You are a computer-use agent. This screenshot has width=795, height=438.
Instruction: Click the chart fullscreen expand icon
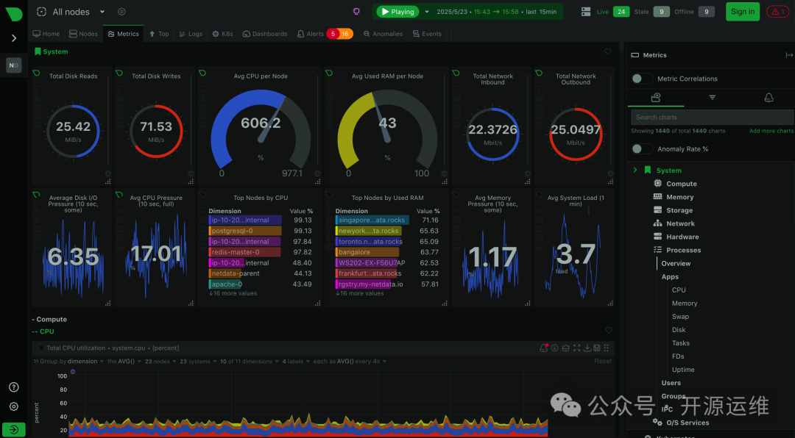coord(576,348)
